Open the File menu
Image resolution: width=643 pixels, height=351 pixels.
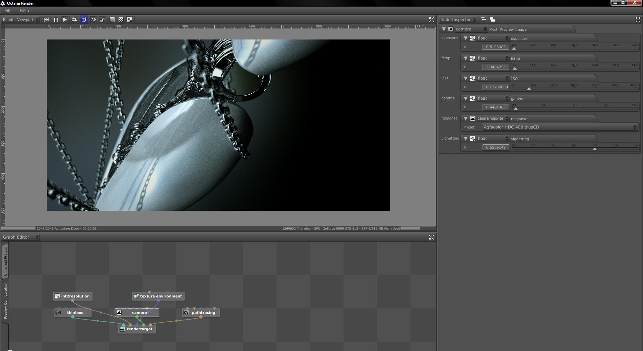(x=8, y=11)
